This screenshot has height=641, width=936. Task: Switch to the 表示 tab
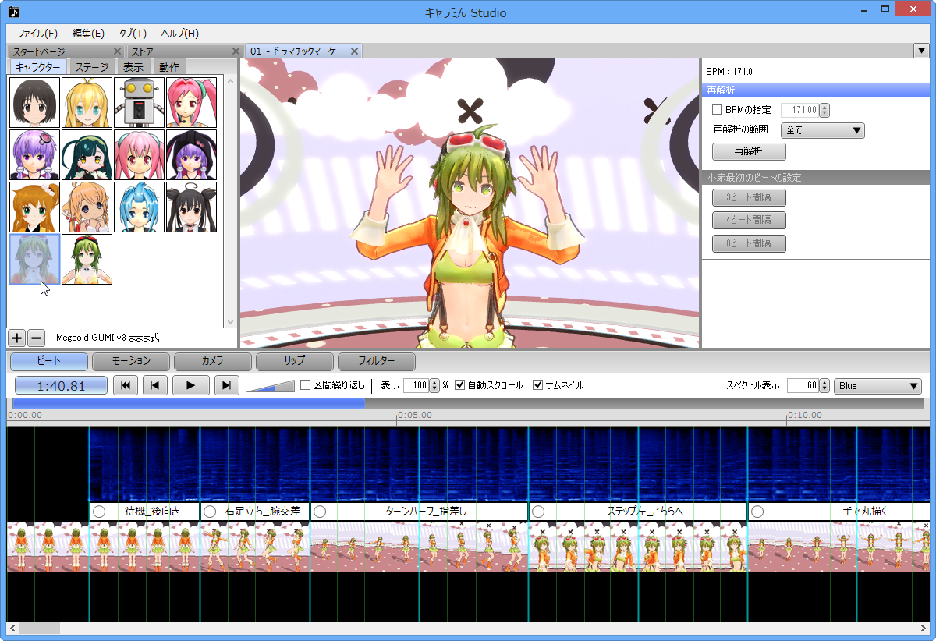click(x=133, y=67)
